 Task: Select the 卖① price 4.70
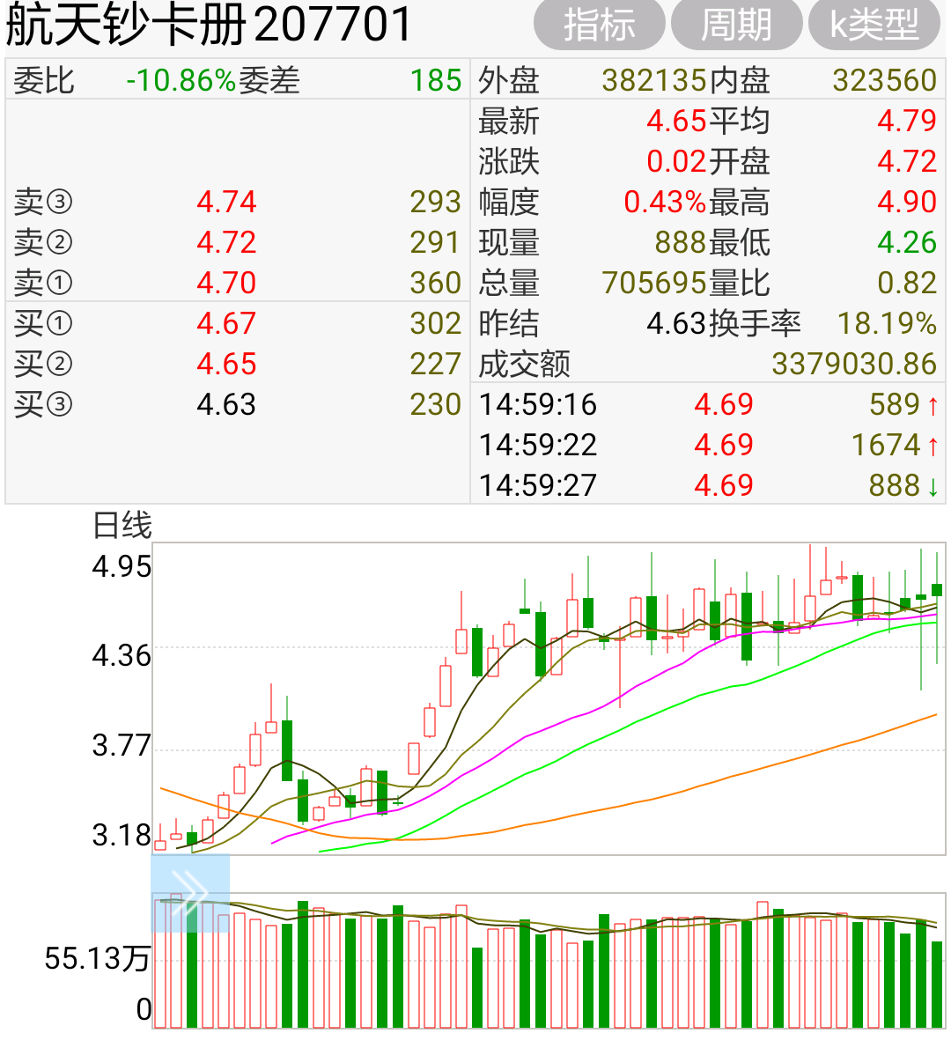click(x=226, y=283)
